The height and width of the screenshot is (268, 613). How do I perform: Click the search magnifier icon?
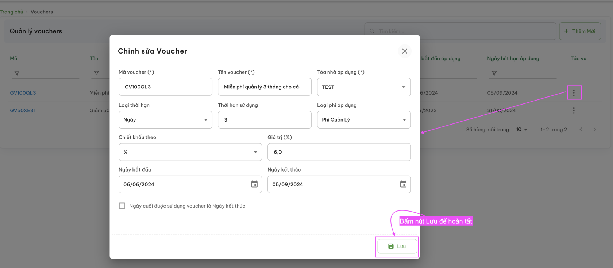(x=372, y=31)
